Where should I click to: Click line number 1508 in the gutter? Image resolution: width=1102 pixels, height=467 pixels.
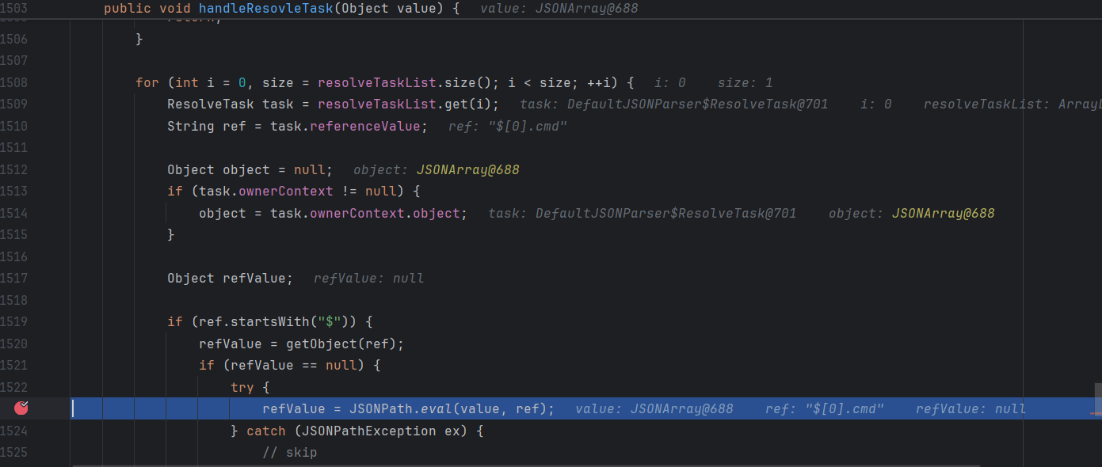(13, 82)
